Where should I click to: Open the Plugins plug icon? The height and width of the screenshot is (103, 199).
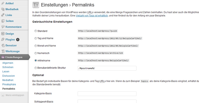coord(3,39)
